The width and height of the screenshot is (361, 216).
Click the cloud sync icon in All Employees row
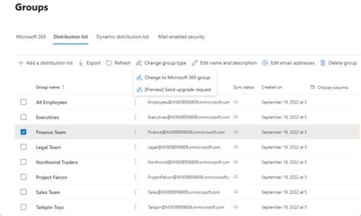pyautogui.click(x=236, y=102)
